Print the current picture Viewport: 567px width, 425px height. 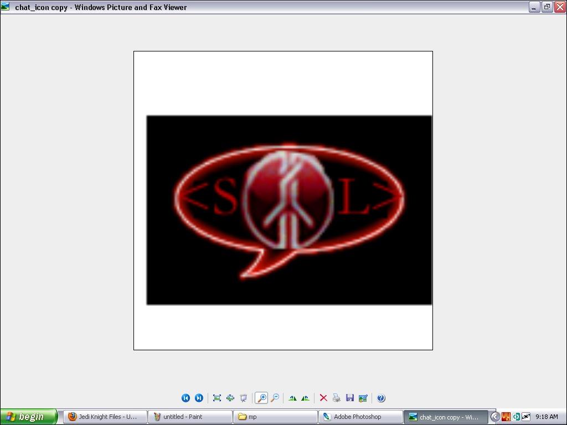coord(336,398)
